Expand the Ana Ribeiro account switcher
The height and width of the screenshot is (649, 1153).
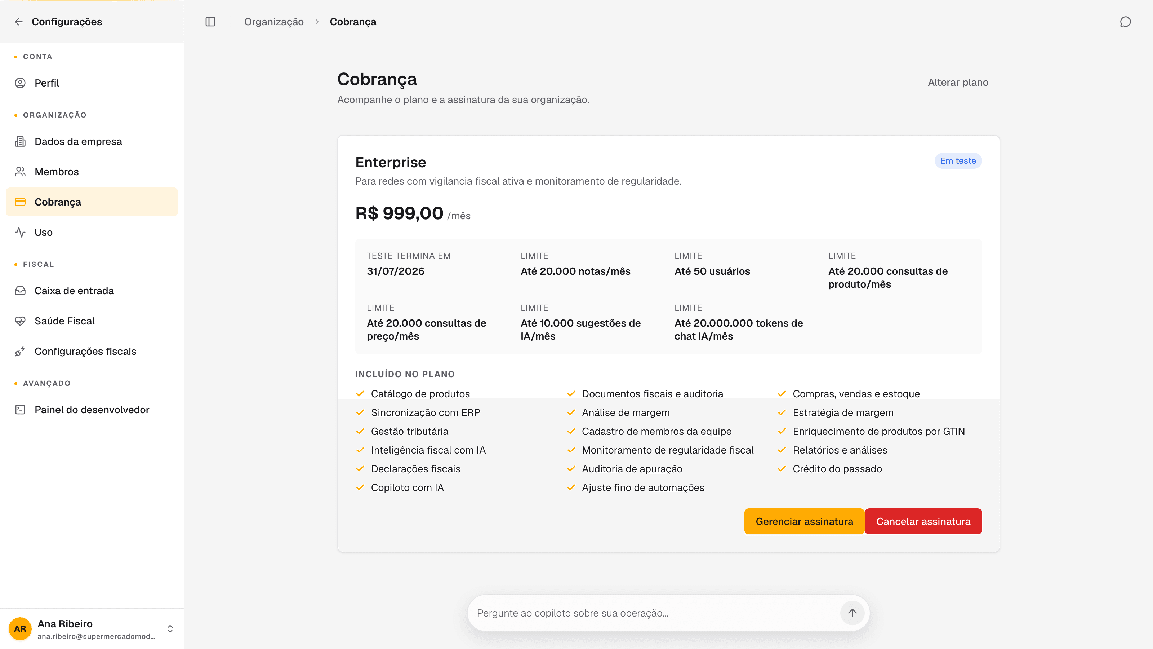pos(170,628)
